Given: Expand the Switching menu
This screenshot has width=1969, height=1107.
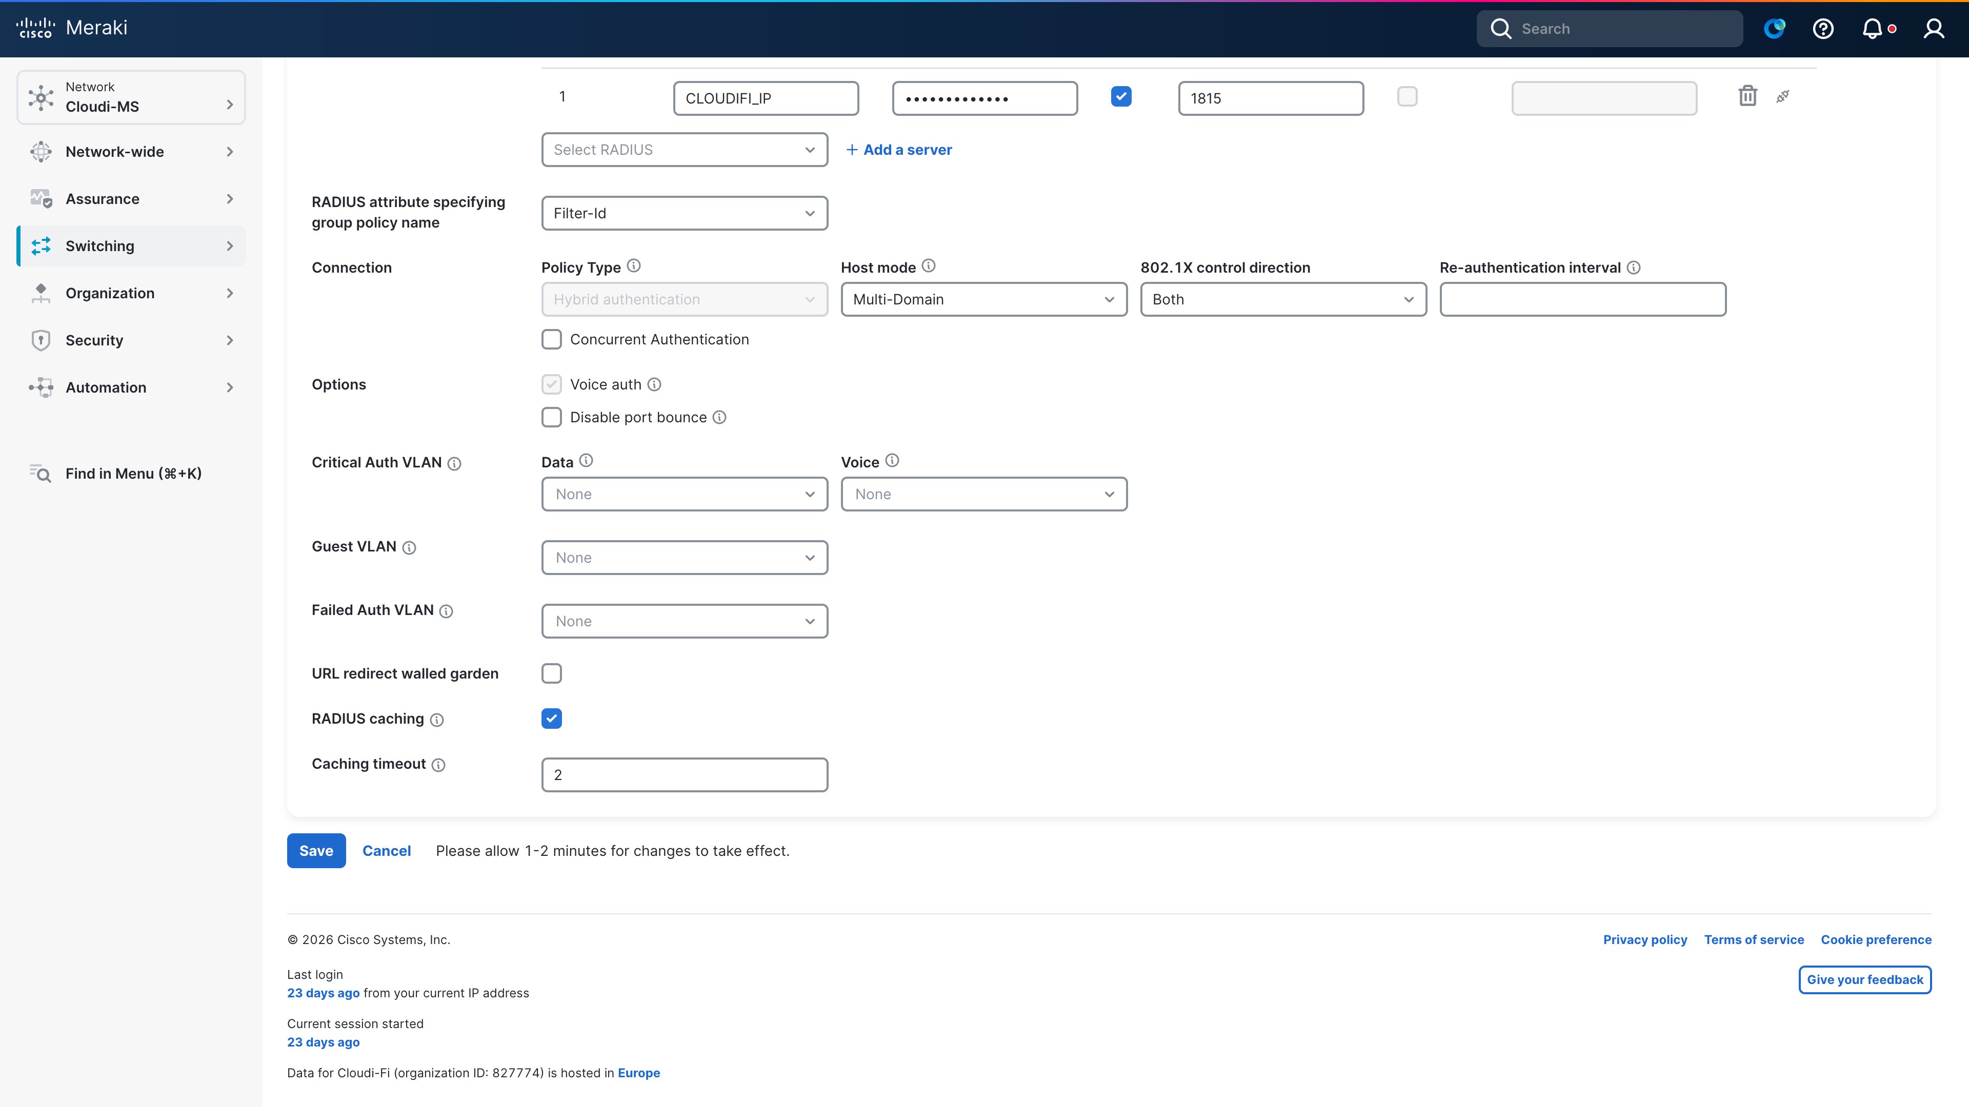Looking at the screenshot, I should coord(131,246).
